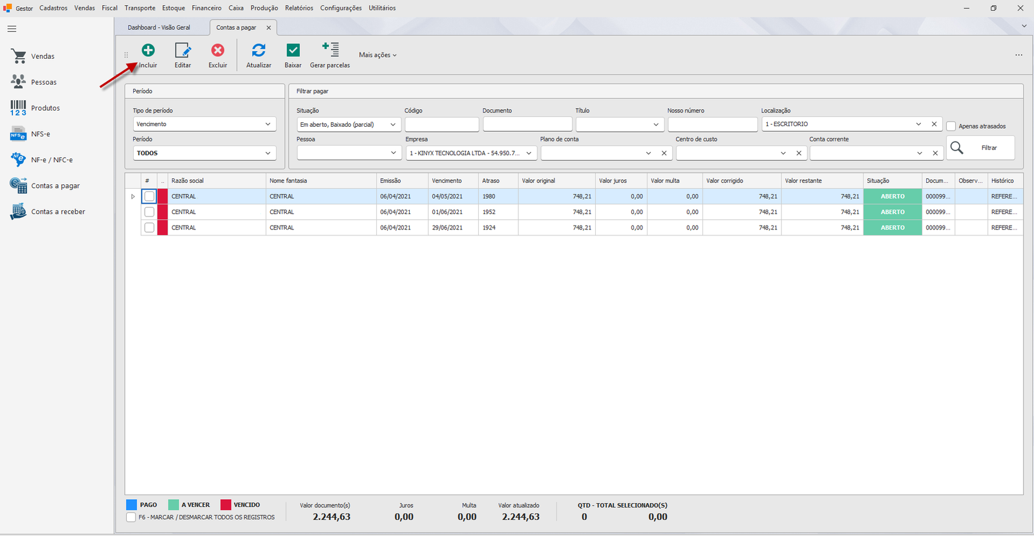Click the Baixar checkmark icon
This screenshot has width=1034, height=536.
(293, 50)
